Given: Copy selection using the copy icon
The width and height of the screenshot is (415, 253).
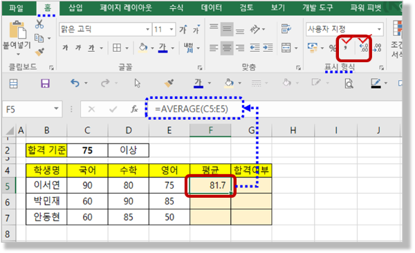Looking at the screenshot, I should 39,38.
